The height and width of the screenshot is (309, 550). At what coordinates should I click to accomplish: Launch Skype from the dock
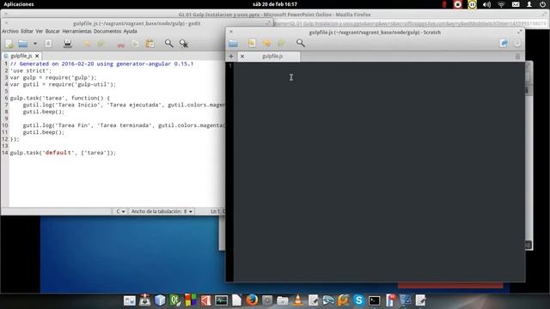point(359,300)
